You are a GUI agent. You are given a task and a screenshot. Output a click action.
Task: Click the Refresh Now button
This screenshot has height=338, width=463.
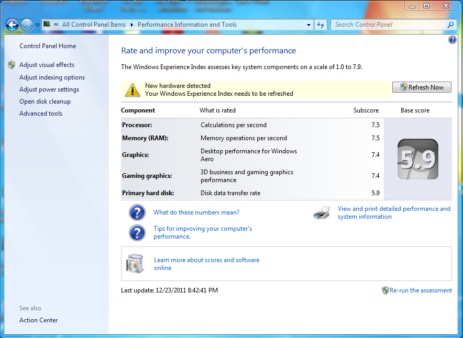422,87
